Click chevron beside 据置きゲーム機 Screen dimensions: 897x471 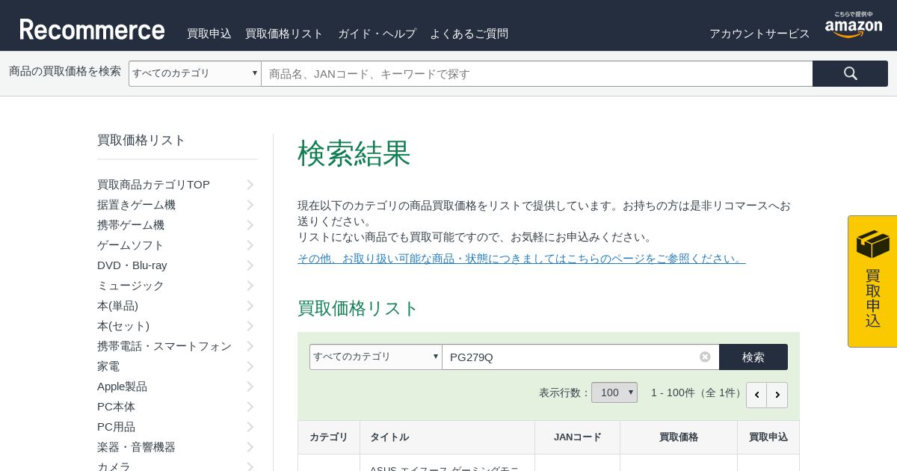(x=250, y=205)
